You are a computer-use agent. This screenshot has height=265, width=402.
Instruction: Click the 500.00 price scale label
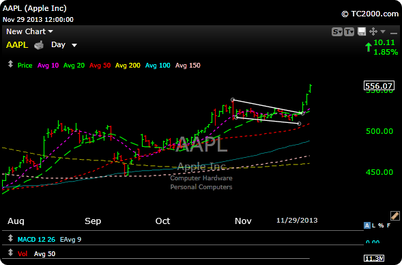coord(379,131)
